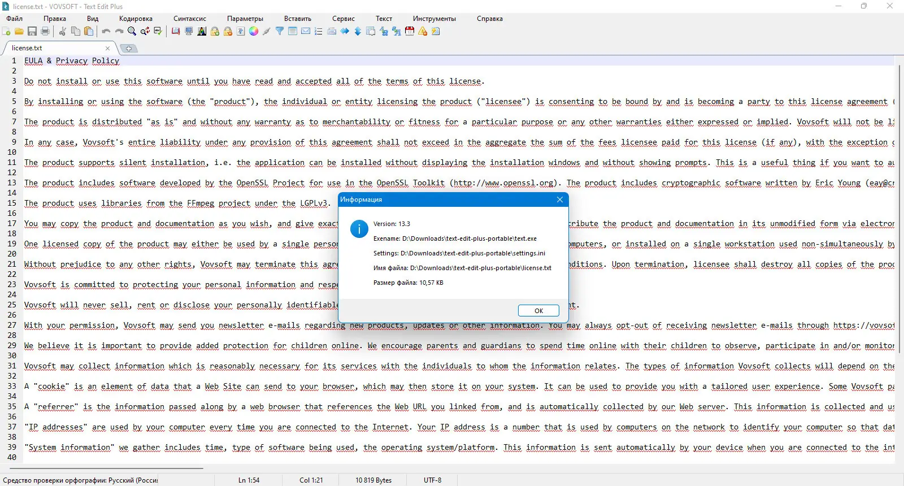Click the horizontal scrollbar thumb
The width and height of the screenshot is (904, 486).
click(x=106, y=468)
